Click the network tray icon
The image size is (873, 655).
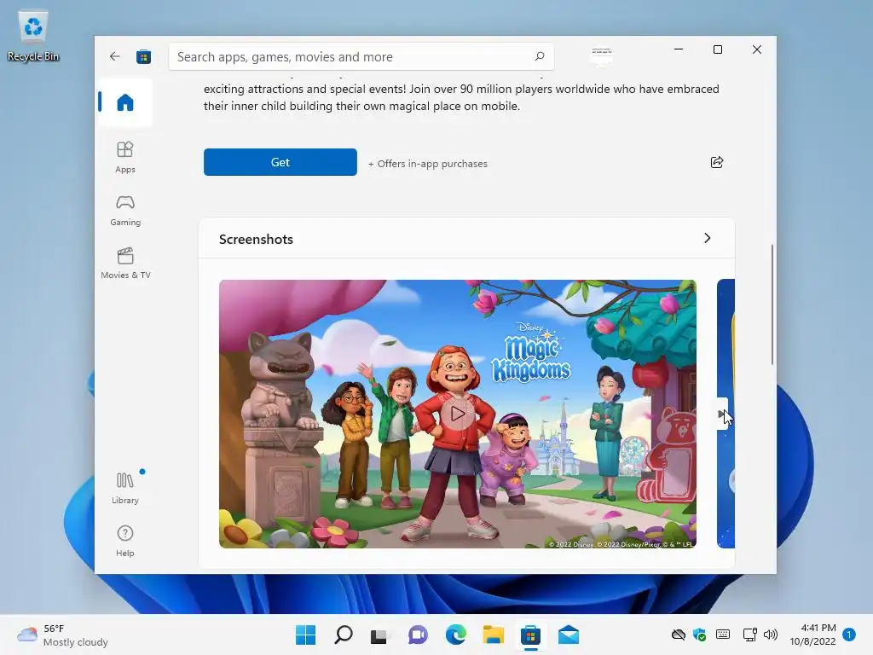(749, 635)
